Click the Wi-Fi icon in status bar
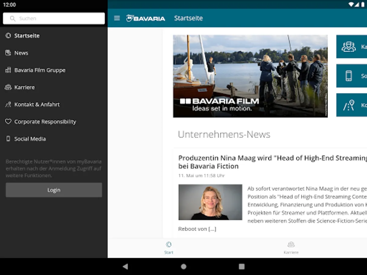Image resolution: width=367 pixels, height=275 pixels. point(351,5)
